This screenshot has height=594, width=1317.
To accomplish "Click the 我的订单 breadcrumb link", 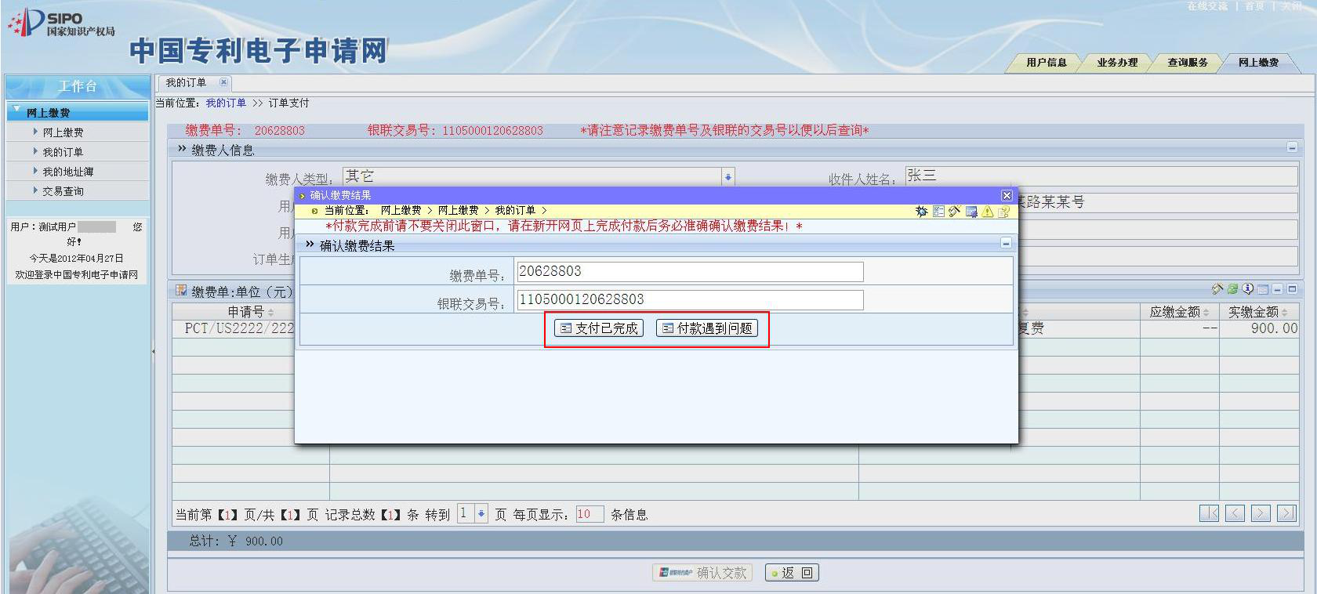I will tap(226, 103).
